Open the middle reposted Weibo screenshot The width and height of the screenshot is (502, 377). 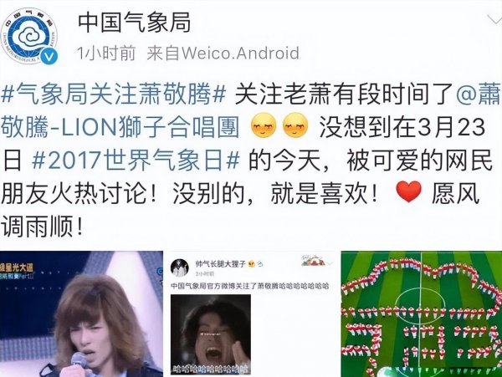coord(252,314)
